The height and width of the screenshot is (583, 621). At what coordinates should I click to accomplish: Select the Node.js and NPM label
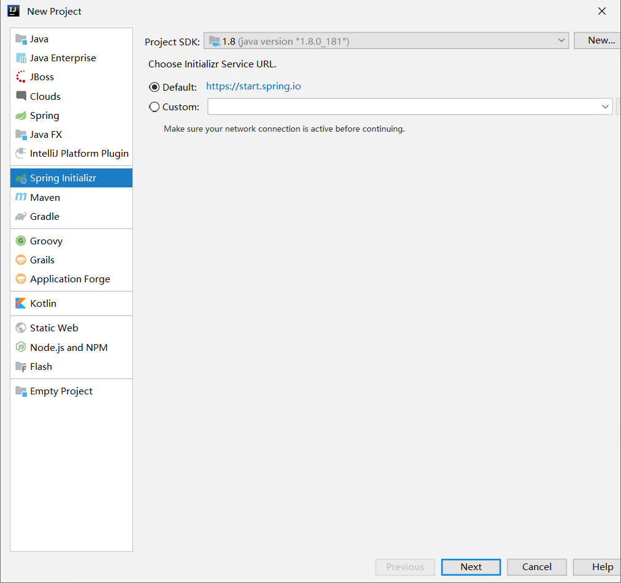coord(69,347)
